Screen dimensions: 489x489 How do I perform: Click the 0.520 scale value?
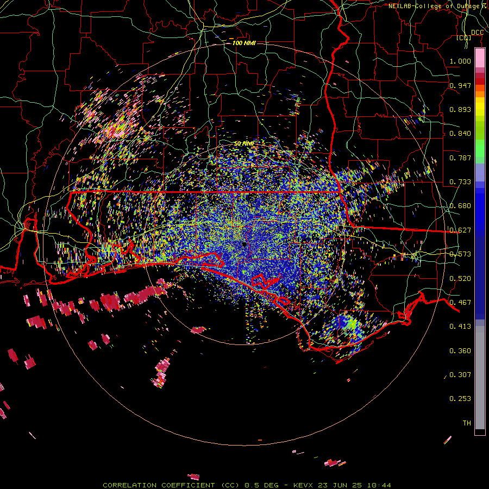[x=460, y=279]
